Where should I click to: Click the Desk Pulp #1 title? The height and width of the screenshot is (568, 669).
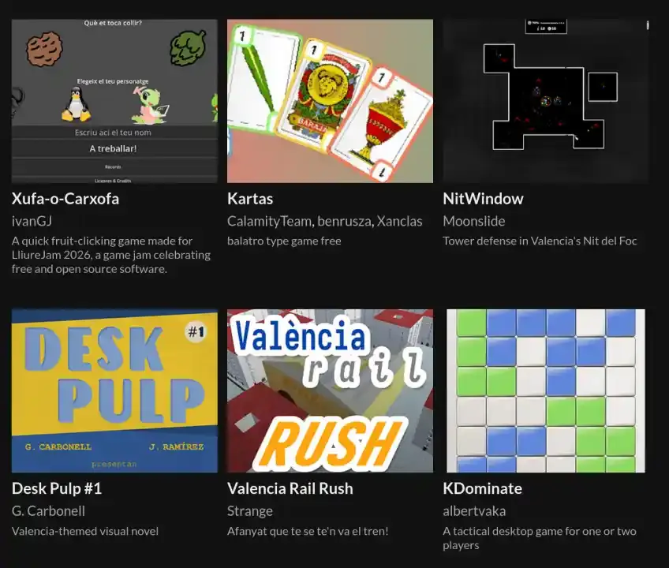(57, 488)
